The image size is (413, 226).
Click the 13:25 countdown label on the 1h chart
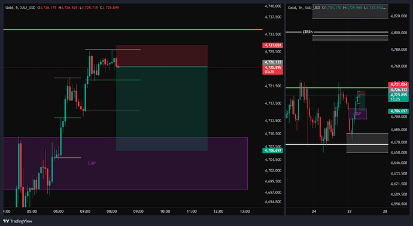pyautogui.click(x=398, y=97)
